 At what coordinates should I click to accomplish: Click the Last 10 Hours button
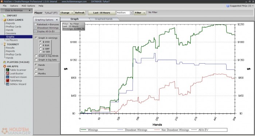click(102, 13)
